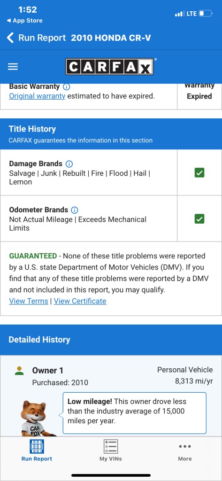Screen dimensions: 222x481
Task: Open Damage Brands info icon
Action: (69, 164)
